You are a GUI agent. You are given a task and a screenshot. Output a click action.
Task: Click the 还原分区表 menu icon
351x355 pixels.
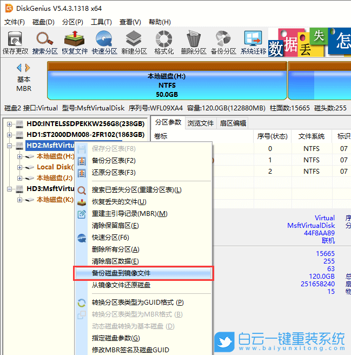click(82, 173)
